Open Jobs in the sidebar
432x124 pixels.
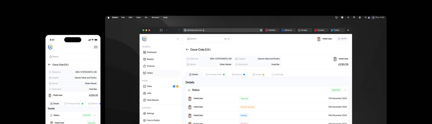click(161, 93)
